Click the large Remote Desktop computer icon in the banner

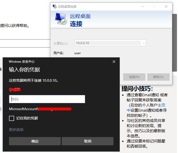click(61, 20)
